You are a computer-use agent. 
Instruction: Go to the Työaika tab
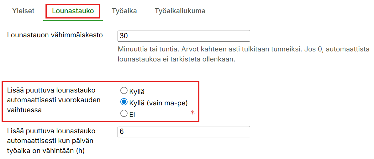tap(124, 11)
